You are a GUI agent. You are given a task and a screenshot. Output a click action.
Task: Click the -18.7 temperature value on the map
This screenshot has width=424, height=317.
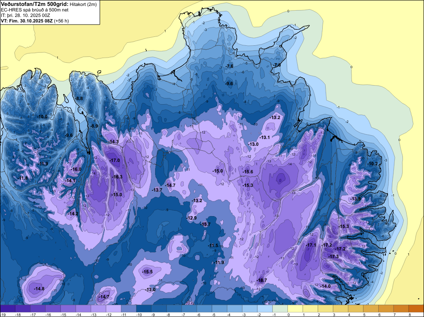pos(262,280)
